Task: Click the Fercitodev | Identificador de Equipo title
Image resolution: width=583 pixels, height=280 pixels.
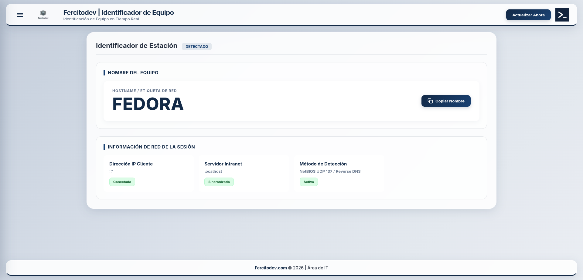Action: (118, 12)
